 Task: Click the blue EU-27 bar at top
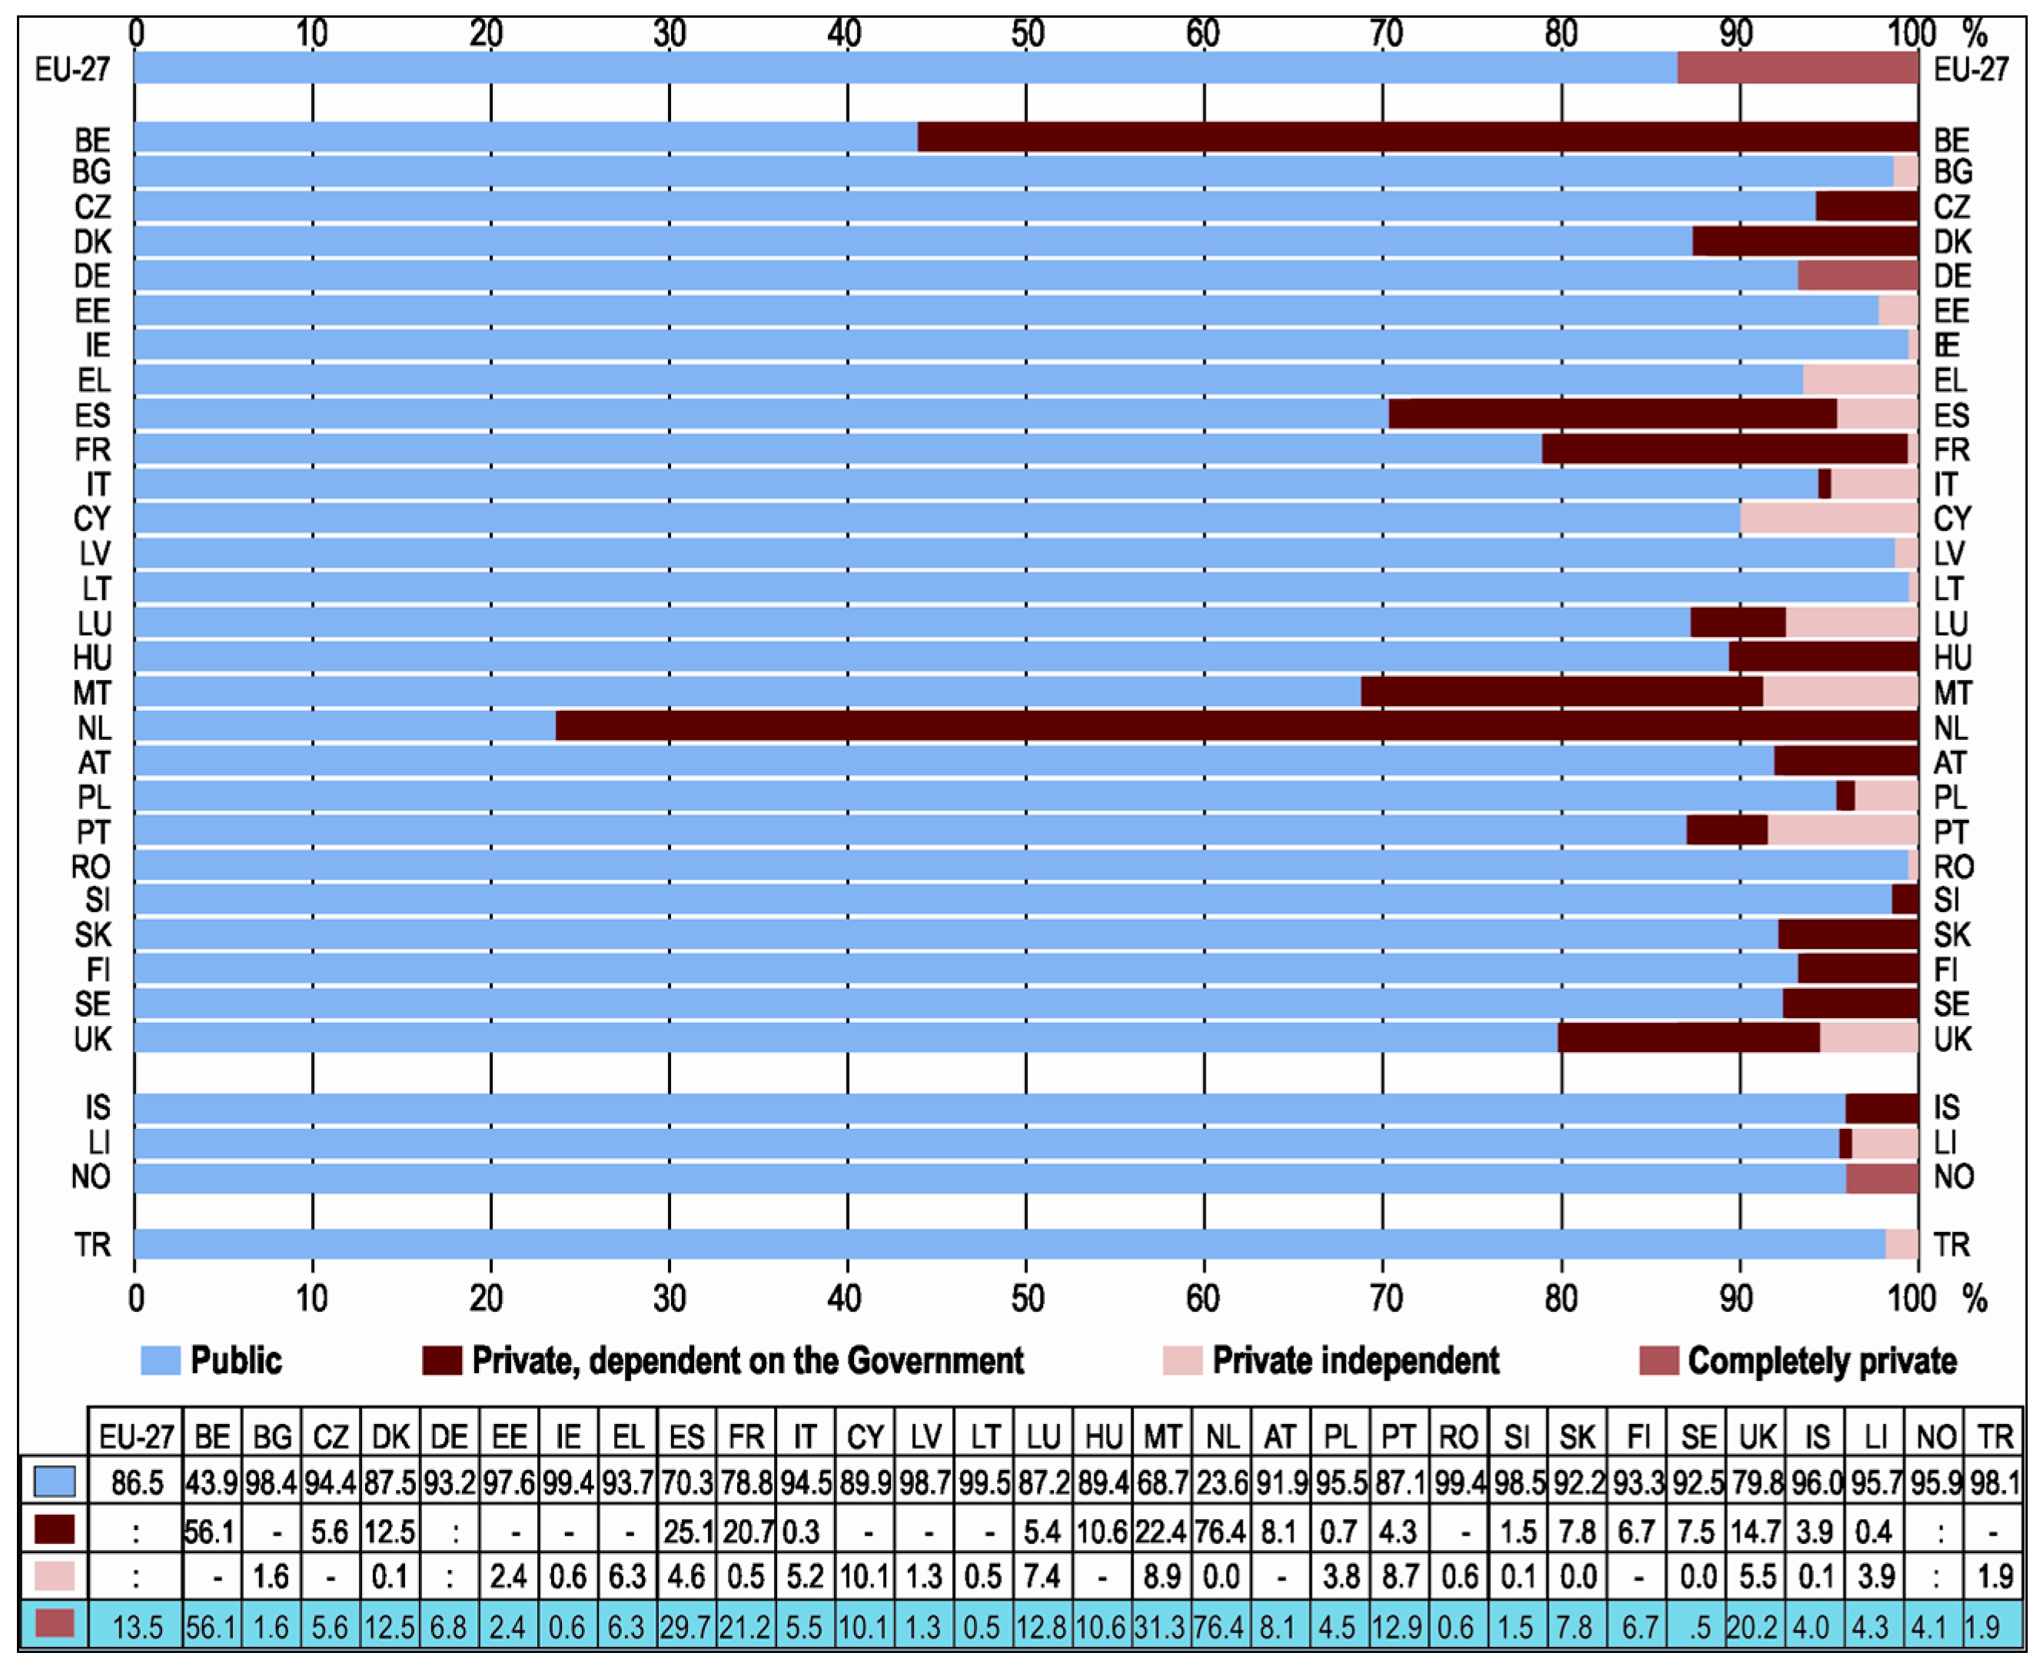pos(905,68)
